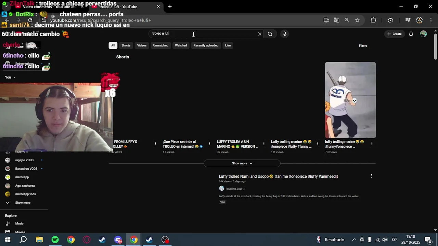Image resolution: width=438 pixels, height=246 pixels.
Task: Click the microphone tray icon
Action: pyautogui.click(x=370, y=240)
